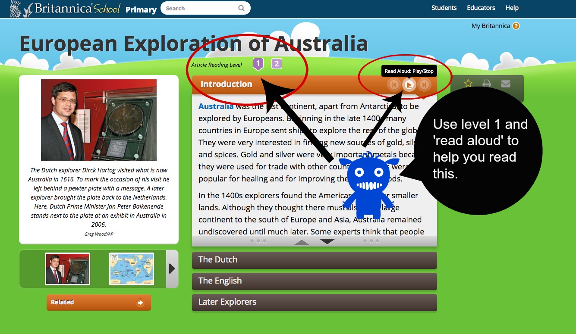The image size is (576, 334).
Task: Switch article to Reading Level 1
Action: 258,63
